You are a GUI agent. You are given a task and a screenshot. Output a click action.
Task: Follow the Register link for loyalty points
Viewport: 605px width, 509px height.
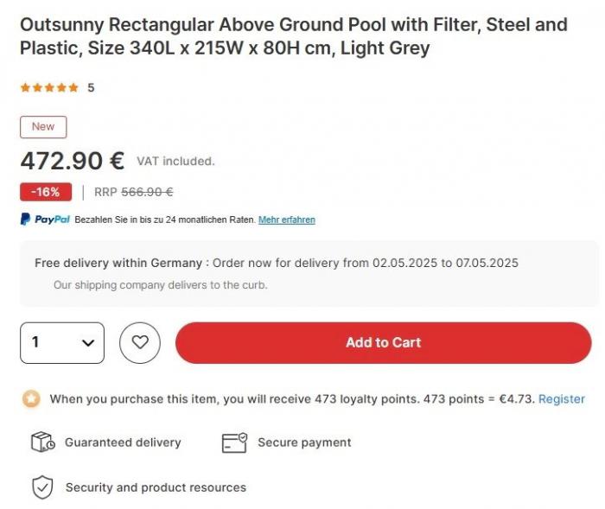[x=561, y=399]
